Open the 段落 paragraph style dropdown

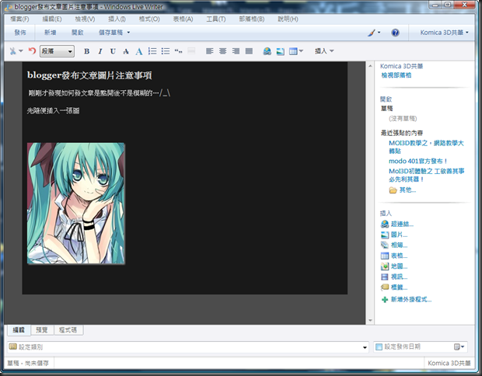pos(57,51)
